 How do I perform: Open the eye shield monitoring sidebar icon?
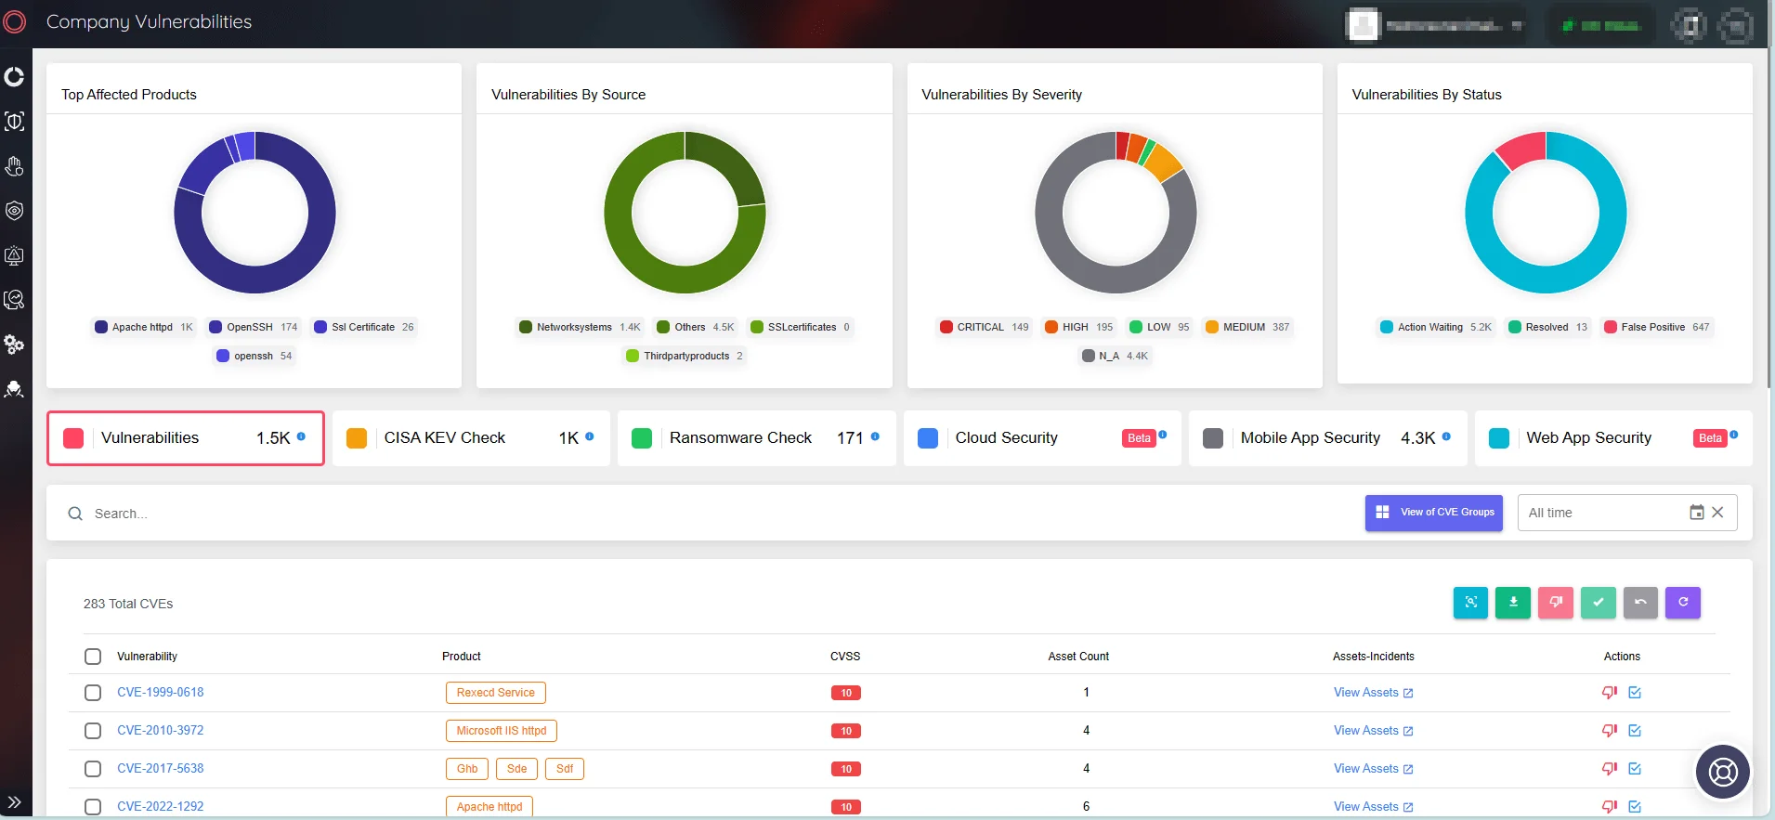coord(15,211)
